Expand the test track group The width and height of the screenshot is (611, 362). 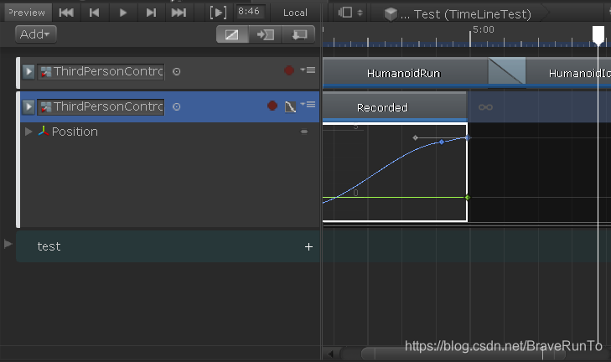click(x=8, y=244)
